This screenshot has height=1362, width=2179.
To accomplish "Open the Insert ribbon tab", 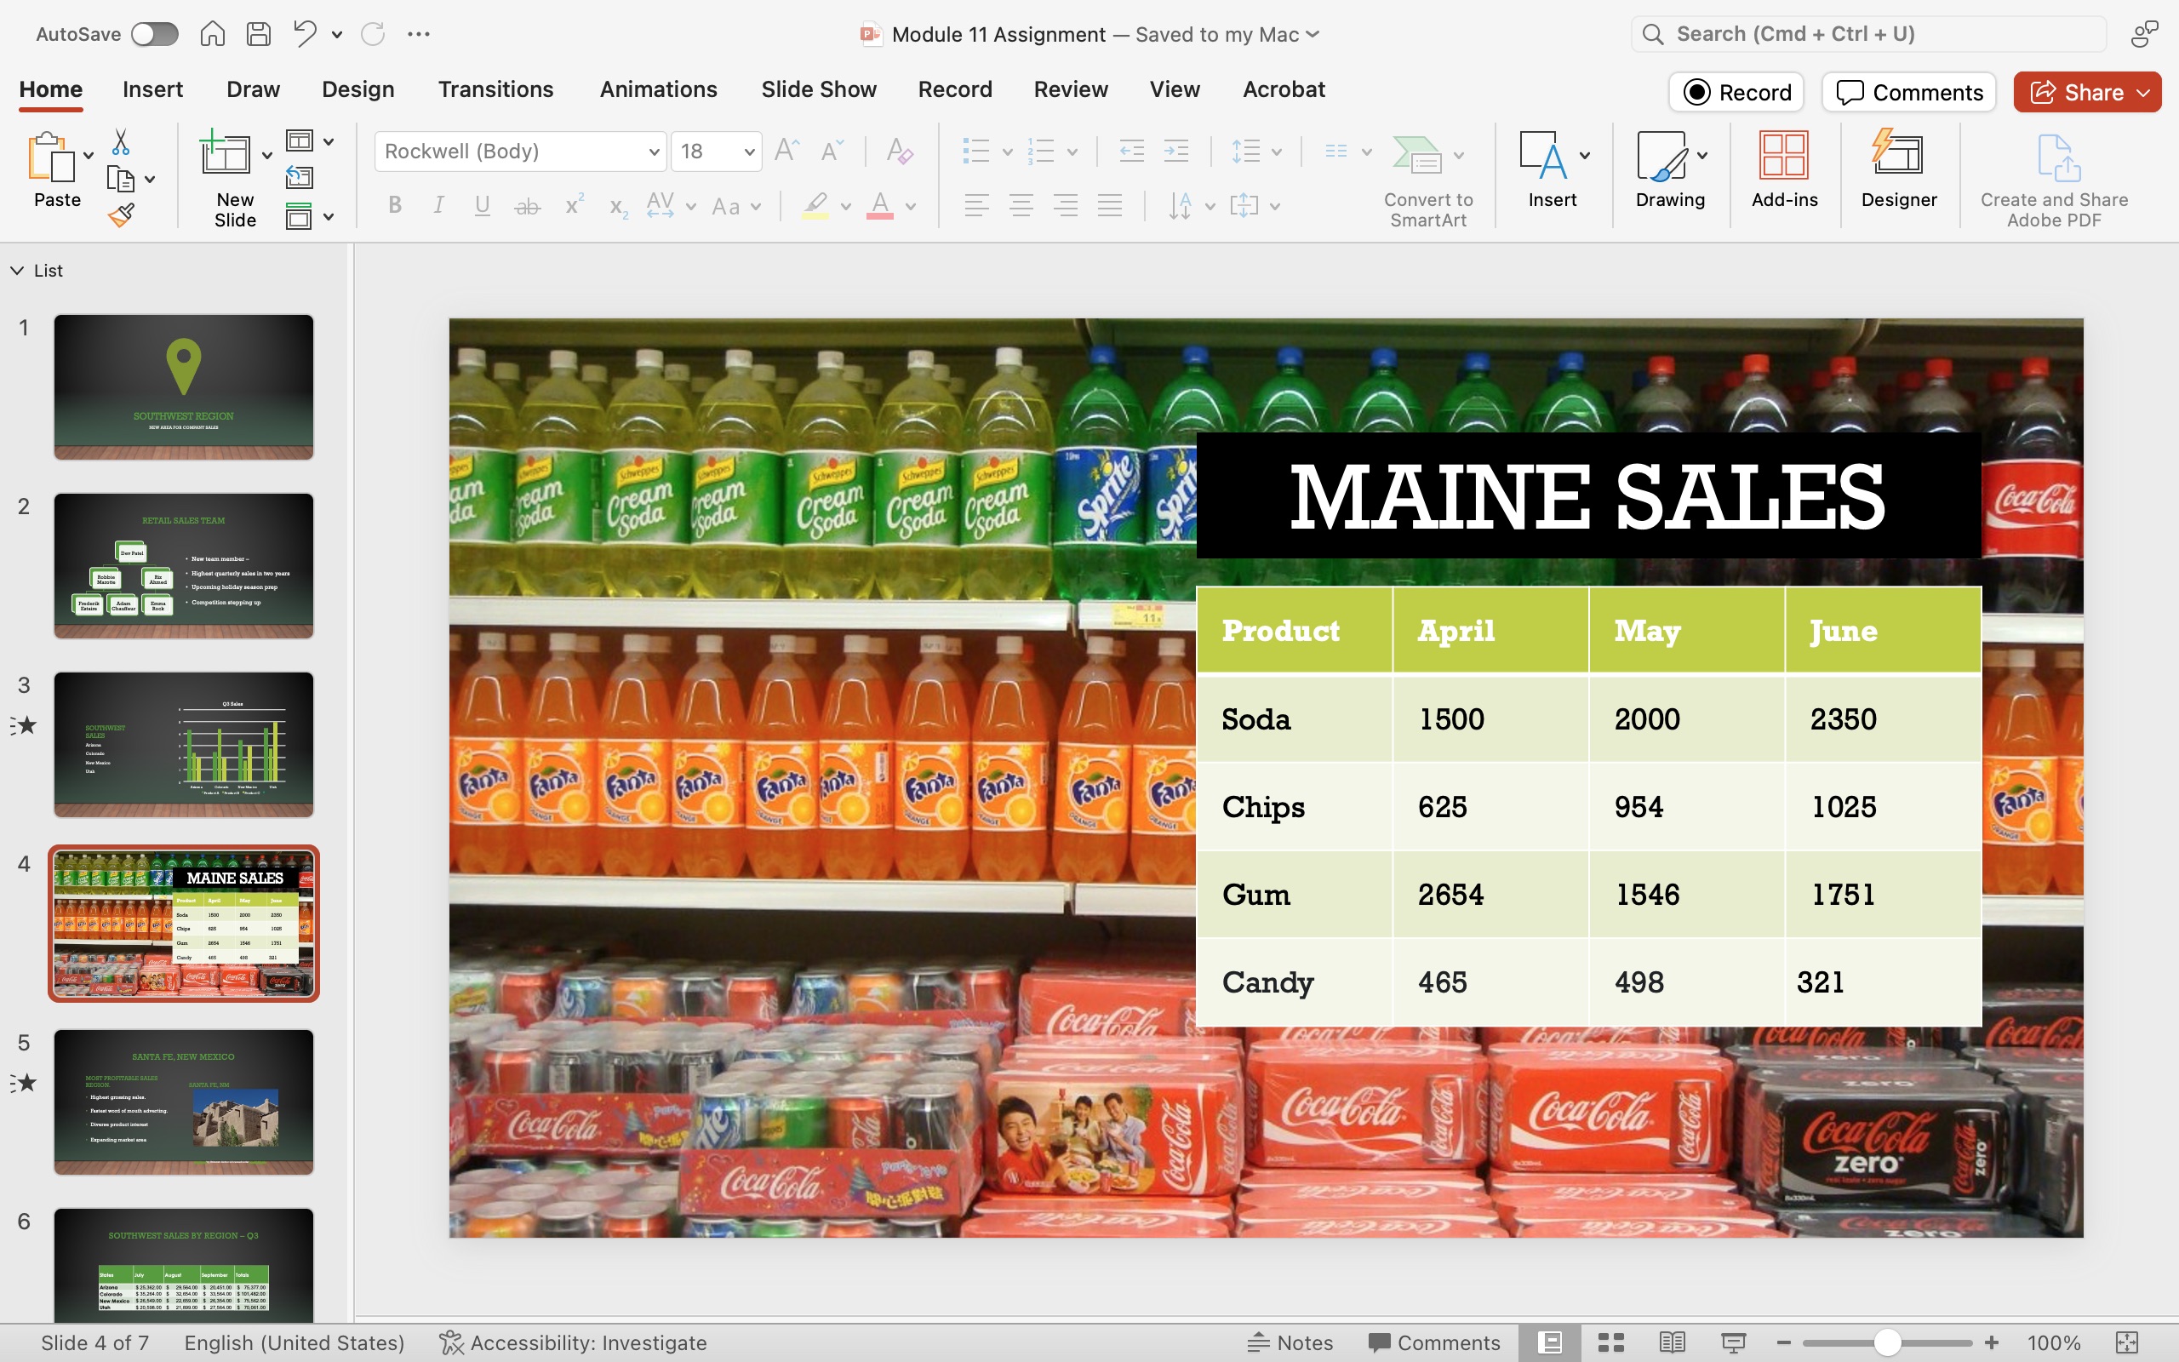I will pyautogui.click(x=153, y=89).
